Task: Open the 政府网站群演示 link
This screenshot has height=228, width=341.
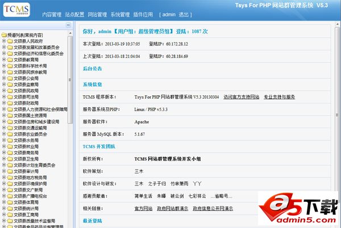Action: click(x=172, y=209)
